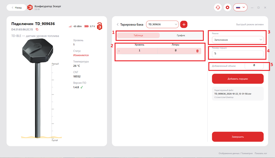The width and height of the screenshot is (275, 158).
Task: Click the signal strength icon
Action: [70, 26]
